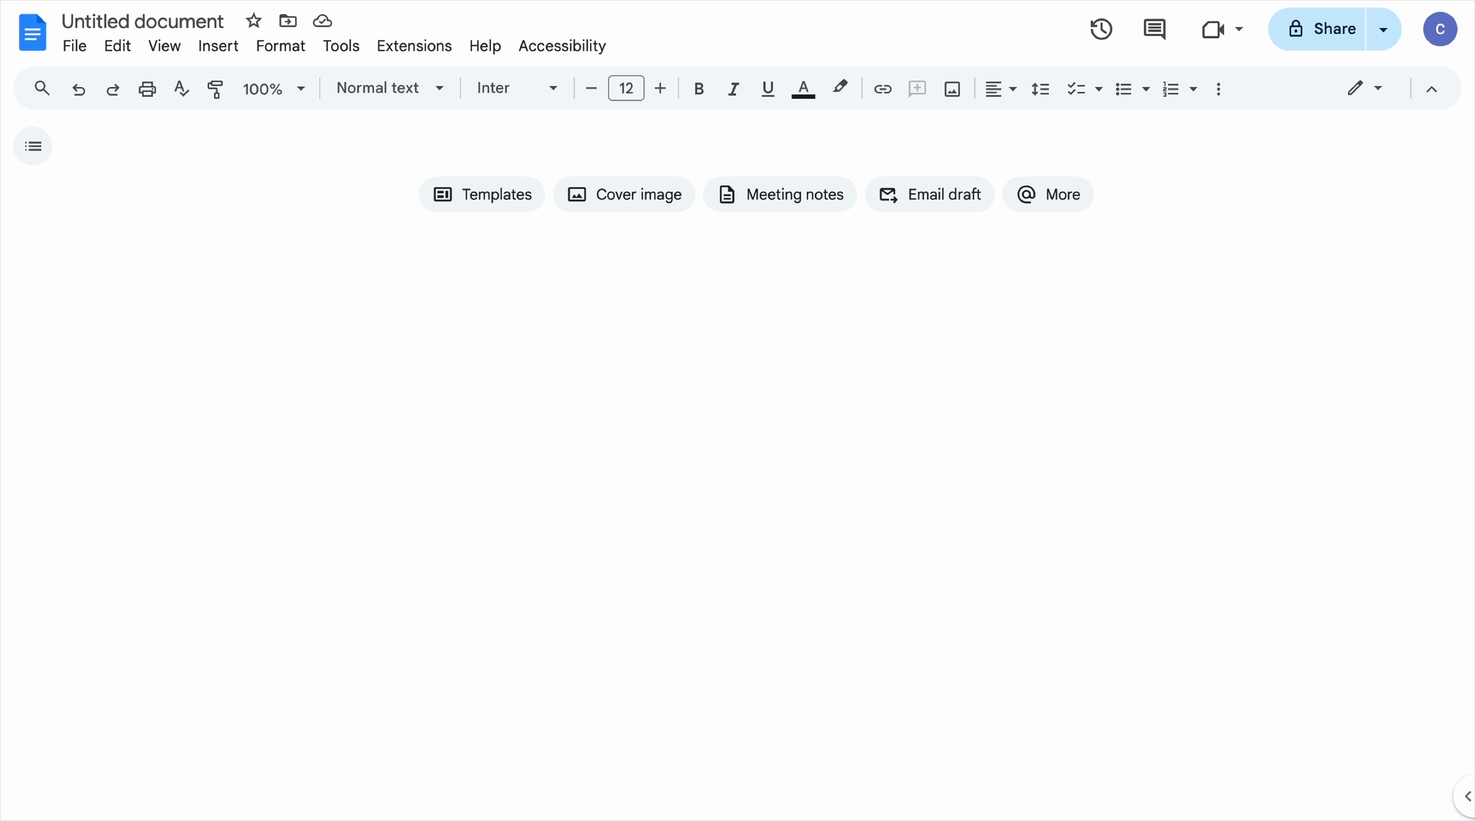
Task: Click the Highlight color icon
Action: 839,88
